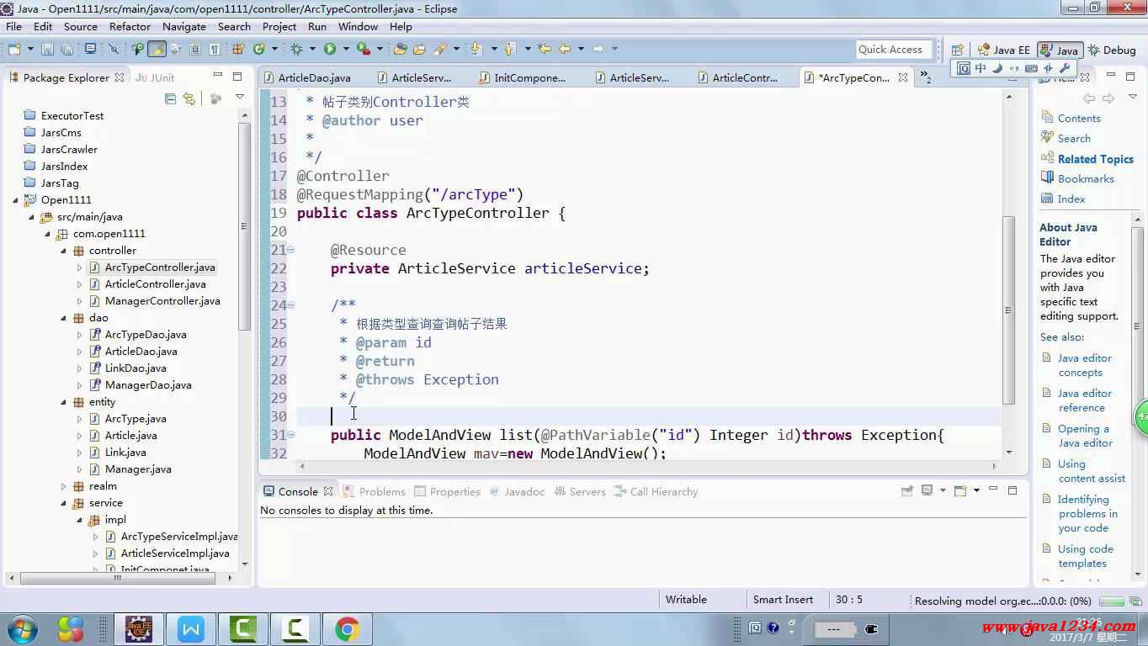Click the Save icon in toolbar
Screen dimensions: 1148x646
pos(47,50)
